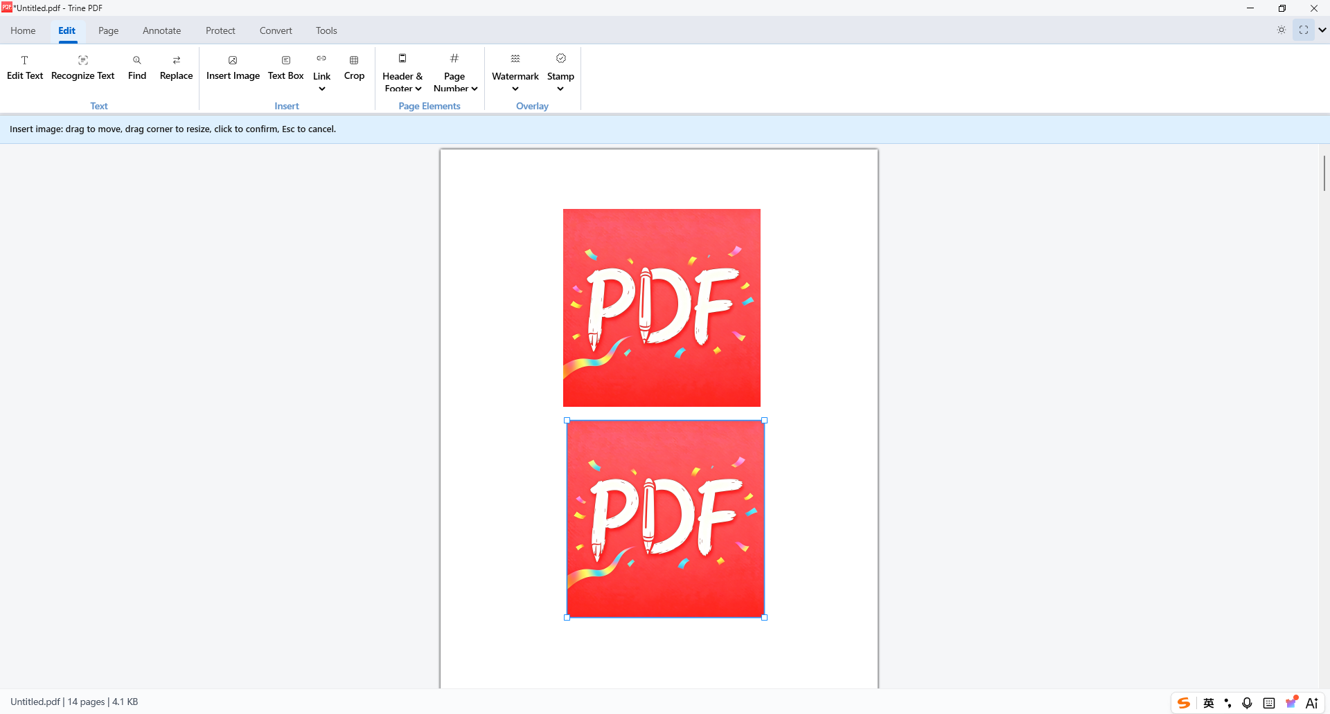Click the selected PDF image to confirm placement

pos(666,519)
